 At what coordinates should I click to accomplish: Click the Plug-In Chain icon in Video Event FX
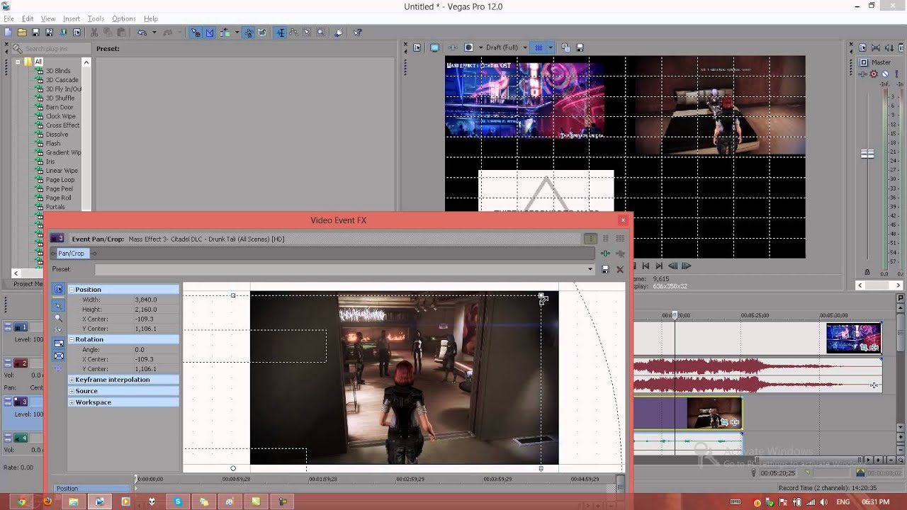606,254
